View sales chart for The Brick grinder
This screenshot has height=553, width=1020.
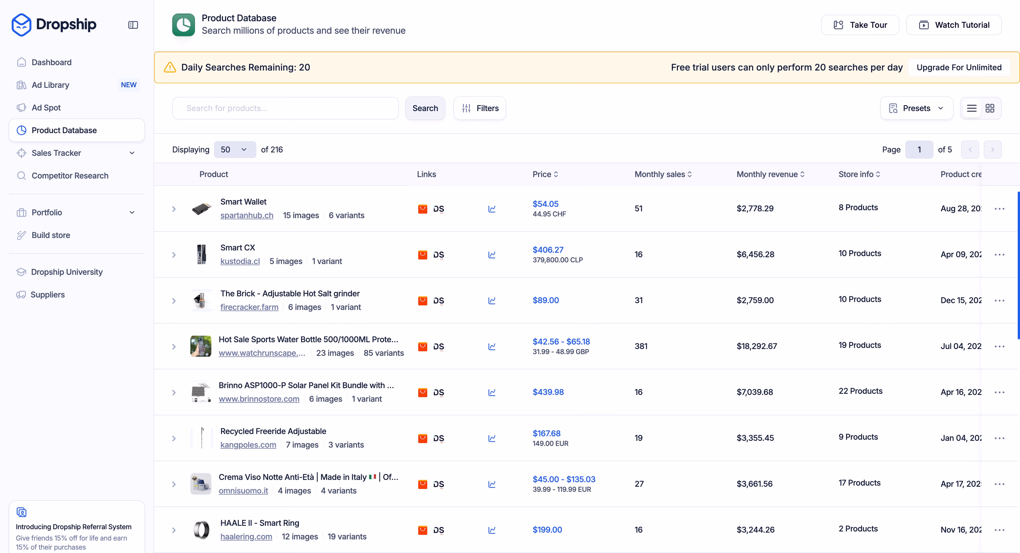click(x=492, y=301)
